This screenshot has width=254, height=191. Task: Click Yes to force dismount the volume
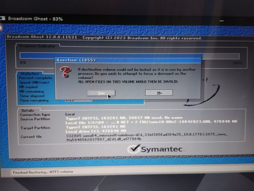(x=101, y=93)
